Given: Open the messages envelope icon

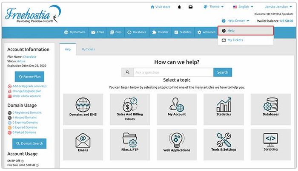Looking at the screenshot, I should coord(190,7).
